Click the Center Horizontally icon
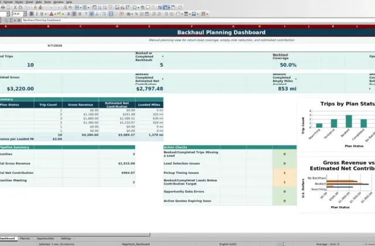 [74, 14]
